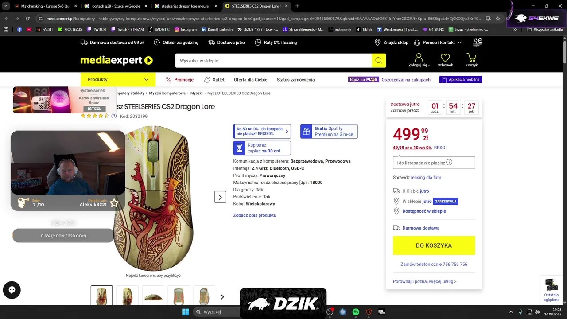Open the chat bubble widget
The image size is (567, 319).
[x=12, y=290]
